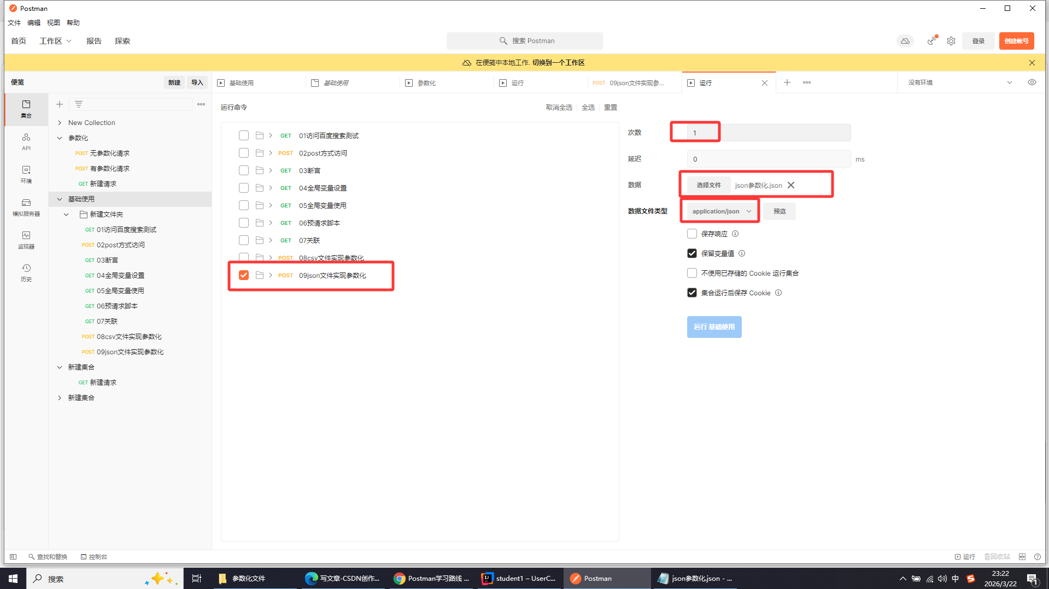Check the 01访问百度搜索测试 request checkbox

click(x=244, y=135)
